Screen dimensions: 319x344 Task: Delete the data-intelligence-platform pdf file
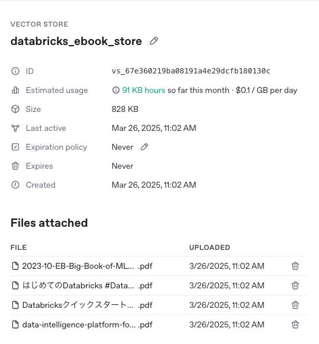point(295,324)
